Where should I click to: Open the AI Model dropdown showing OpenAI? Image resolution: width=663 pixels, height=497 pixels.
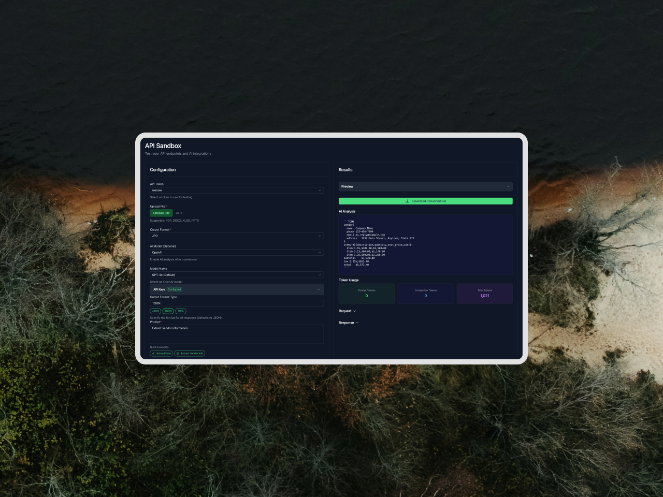coord(237,252)
